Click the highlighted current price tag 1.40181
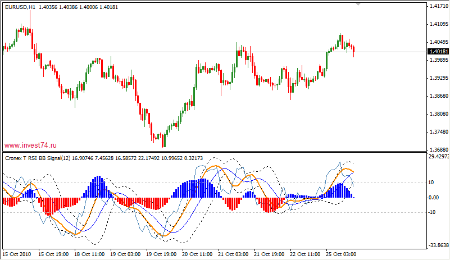Screen dimensions: 450x260 pyautogui.click(x=437, y=52)
